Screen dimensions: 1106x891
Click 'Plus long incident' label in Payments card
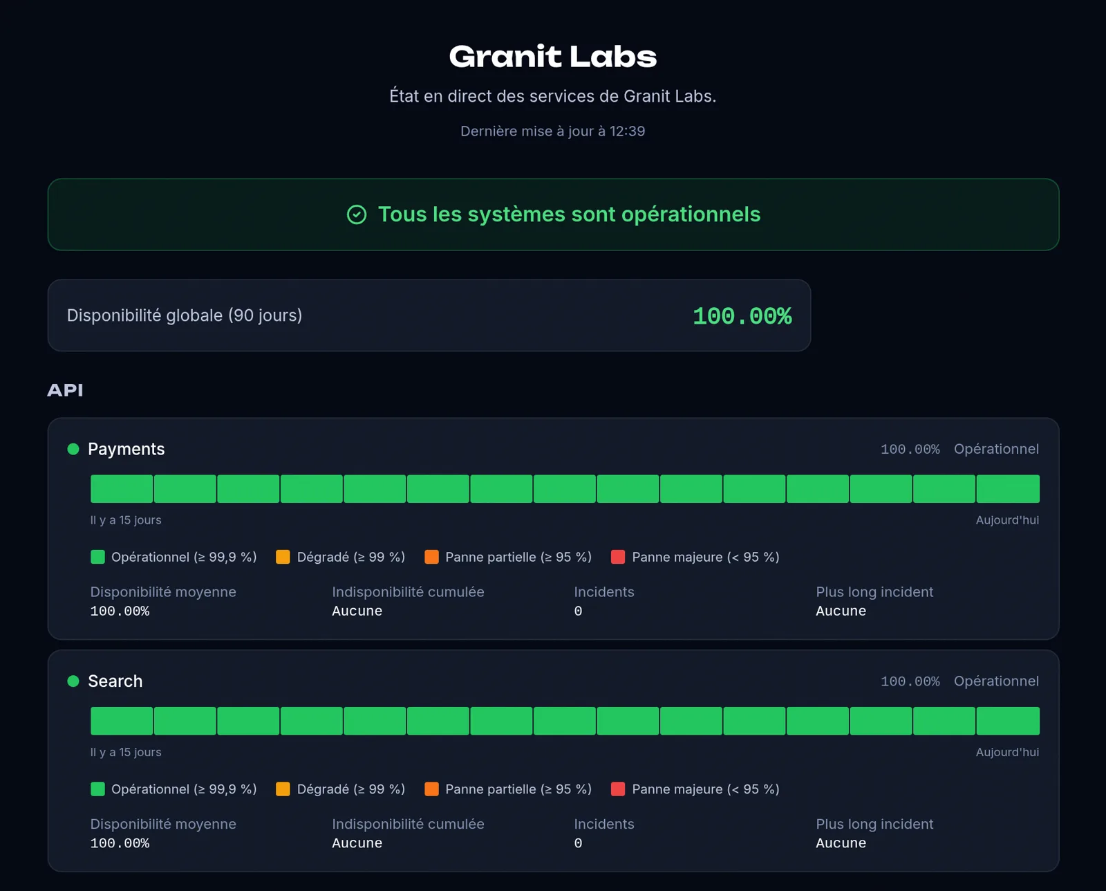pyautogui.click(x=874, y=592)
